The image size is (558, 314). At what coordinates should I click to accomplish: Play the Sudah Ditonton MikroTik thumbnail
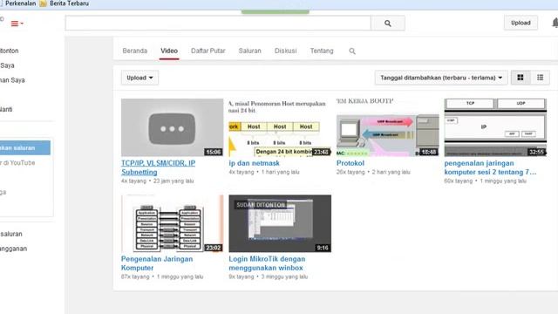coord(280,223)
